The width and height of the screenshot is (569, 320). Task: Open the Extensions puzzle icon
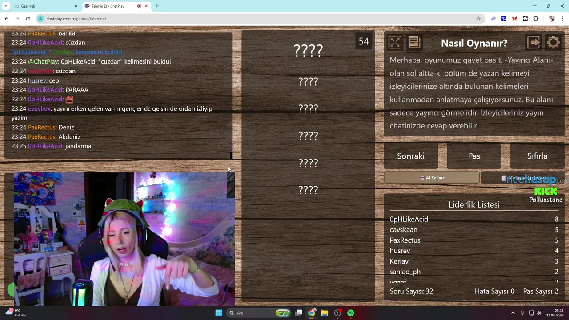(536, 19)
